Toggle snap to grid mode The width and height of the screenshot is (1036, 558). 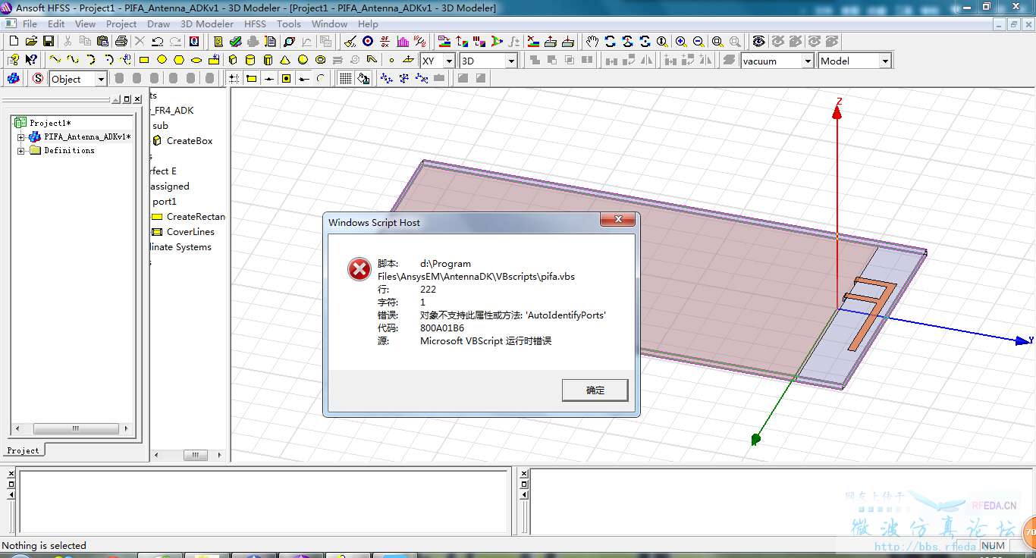tap(234, 78)
